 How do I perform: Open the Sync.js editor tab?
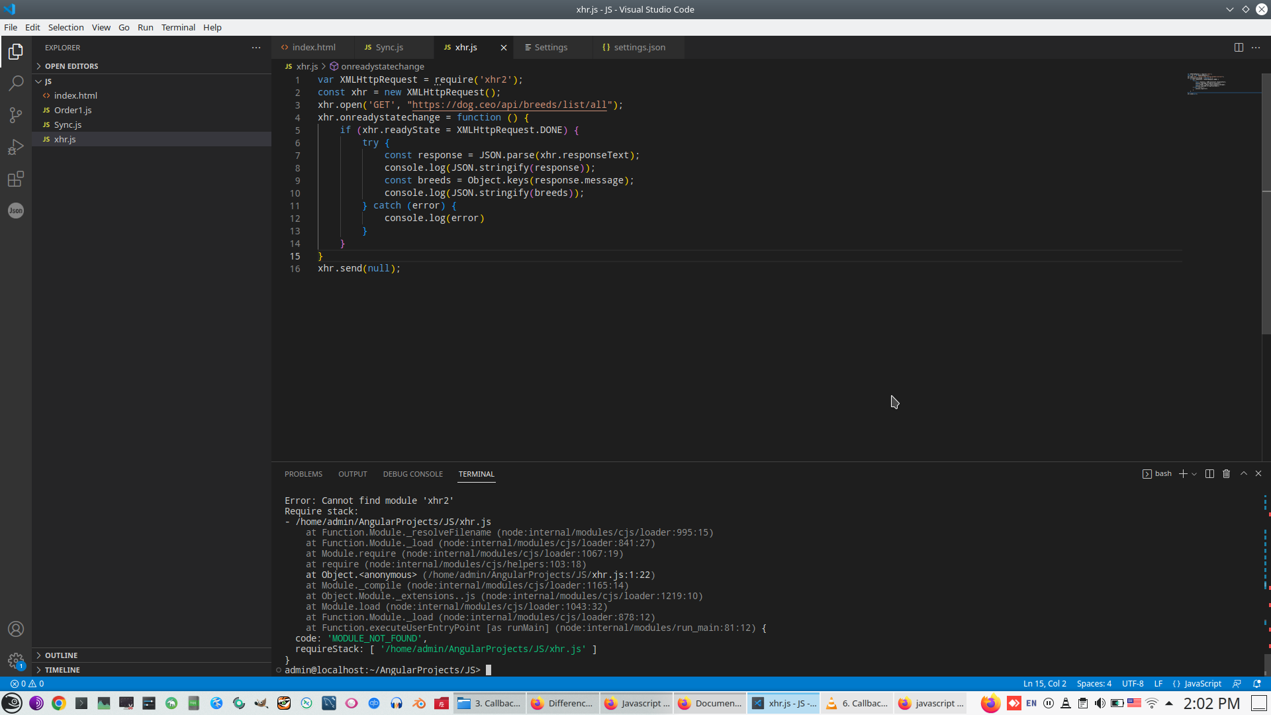(389, 48)
